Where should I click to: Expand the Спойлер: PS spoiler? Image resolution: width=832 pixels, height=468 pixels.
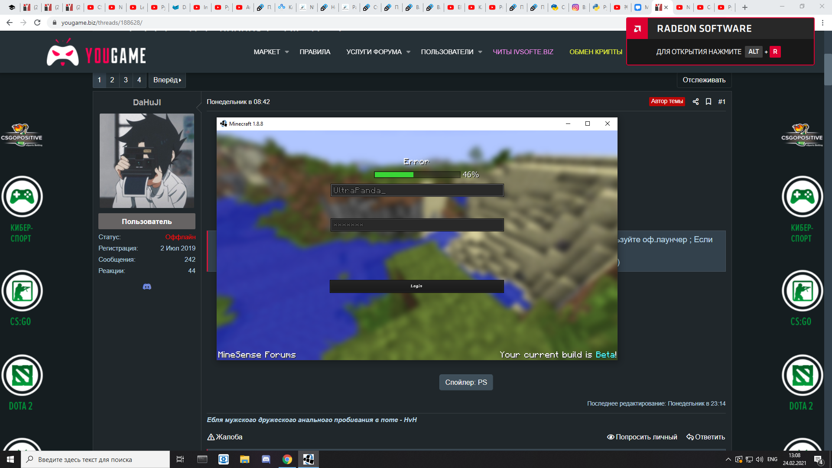click(x=466, y=382)
